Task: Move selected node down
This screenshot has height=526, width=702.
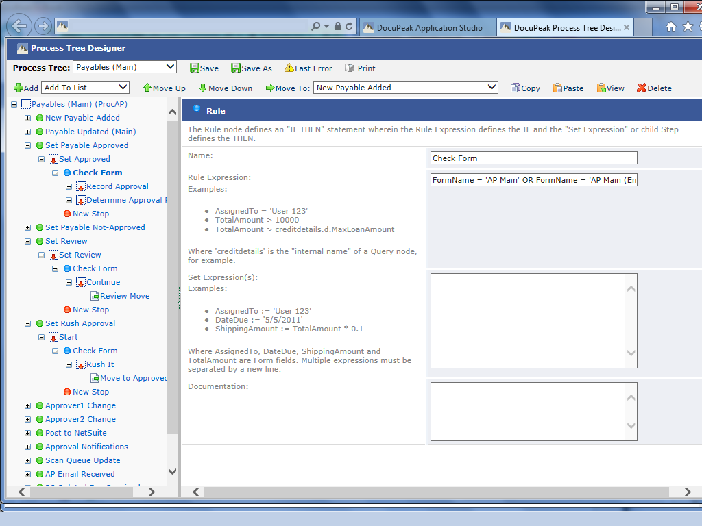Action: click(x=225, y=88)
